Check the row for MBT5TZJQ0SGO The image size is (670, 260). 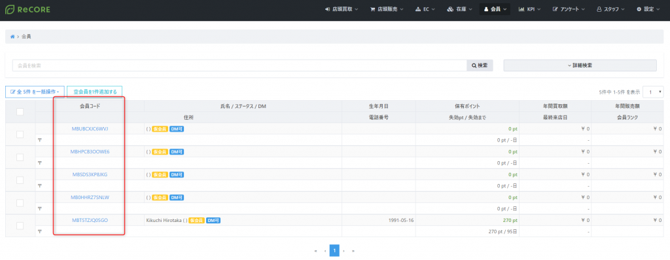(x=20, y=225)
